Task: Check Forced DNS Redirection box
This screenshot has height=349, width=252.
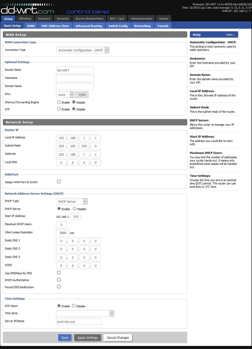Action: coord(59,287)
